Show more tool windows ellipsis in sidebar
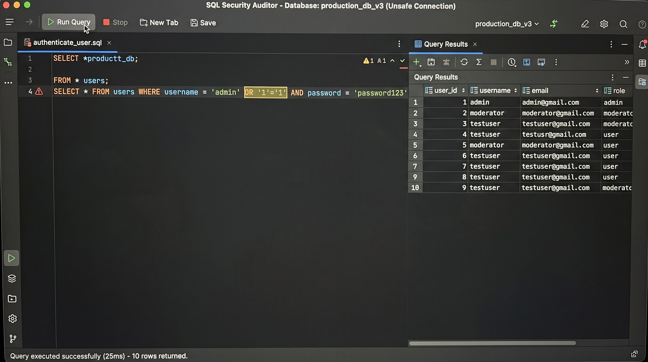This screenshot has height=362, width=648. click(8, 83)
